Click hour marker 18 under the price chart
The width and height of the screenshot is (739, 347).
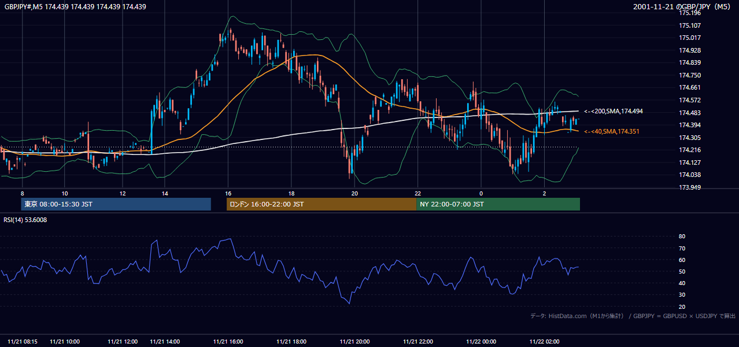[x=291, y=193]
